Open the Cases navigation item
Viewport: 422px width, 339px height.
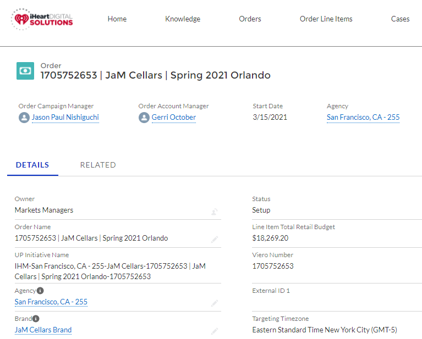pyautogui.click(x=400, y=19)
